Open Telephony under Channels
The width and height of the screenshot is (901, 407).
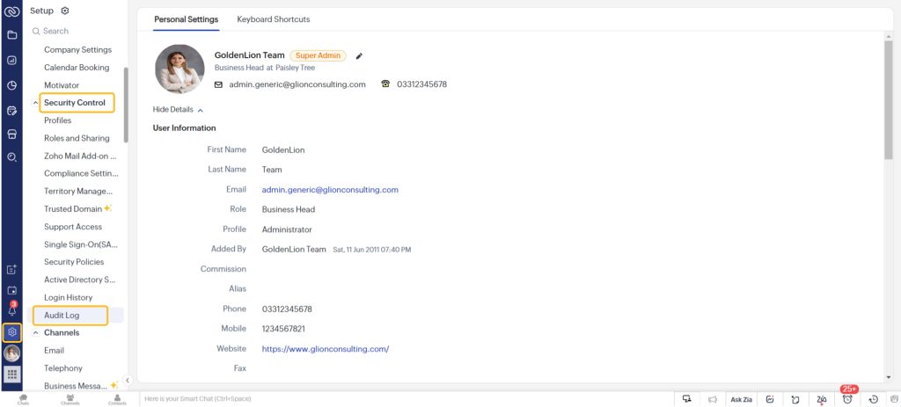[63, 368]
